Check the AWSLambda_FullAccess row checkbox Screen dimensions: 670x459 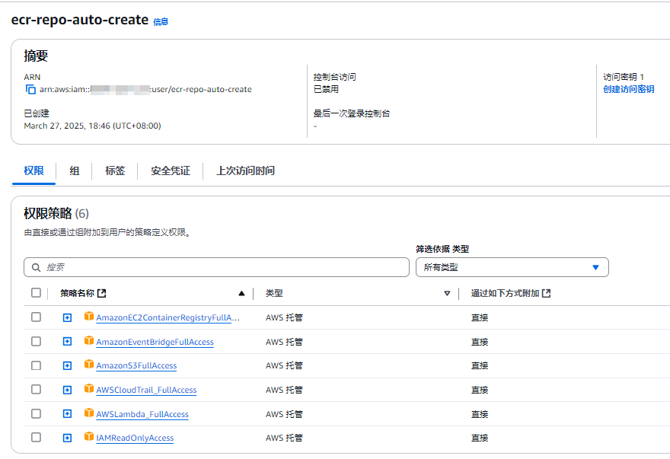click(x=37, y=413)
